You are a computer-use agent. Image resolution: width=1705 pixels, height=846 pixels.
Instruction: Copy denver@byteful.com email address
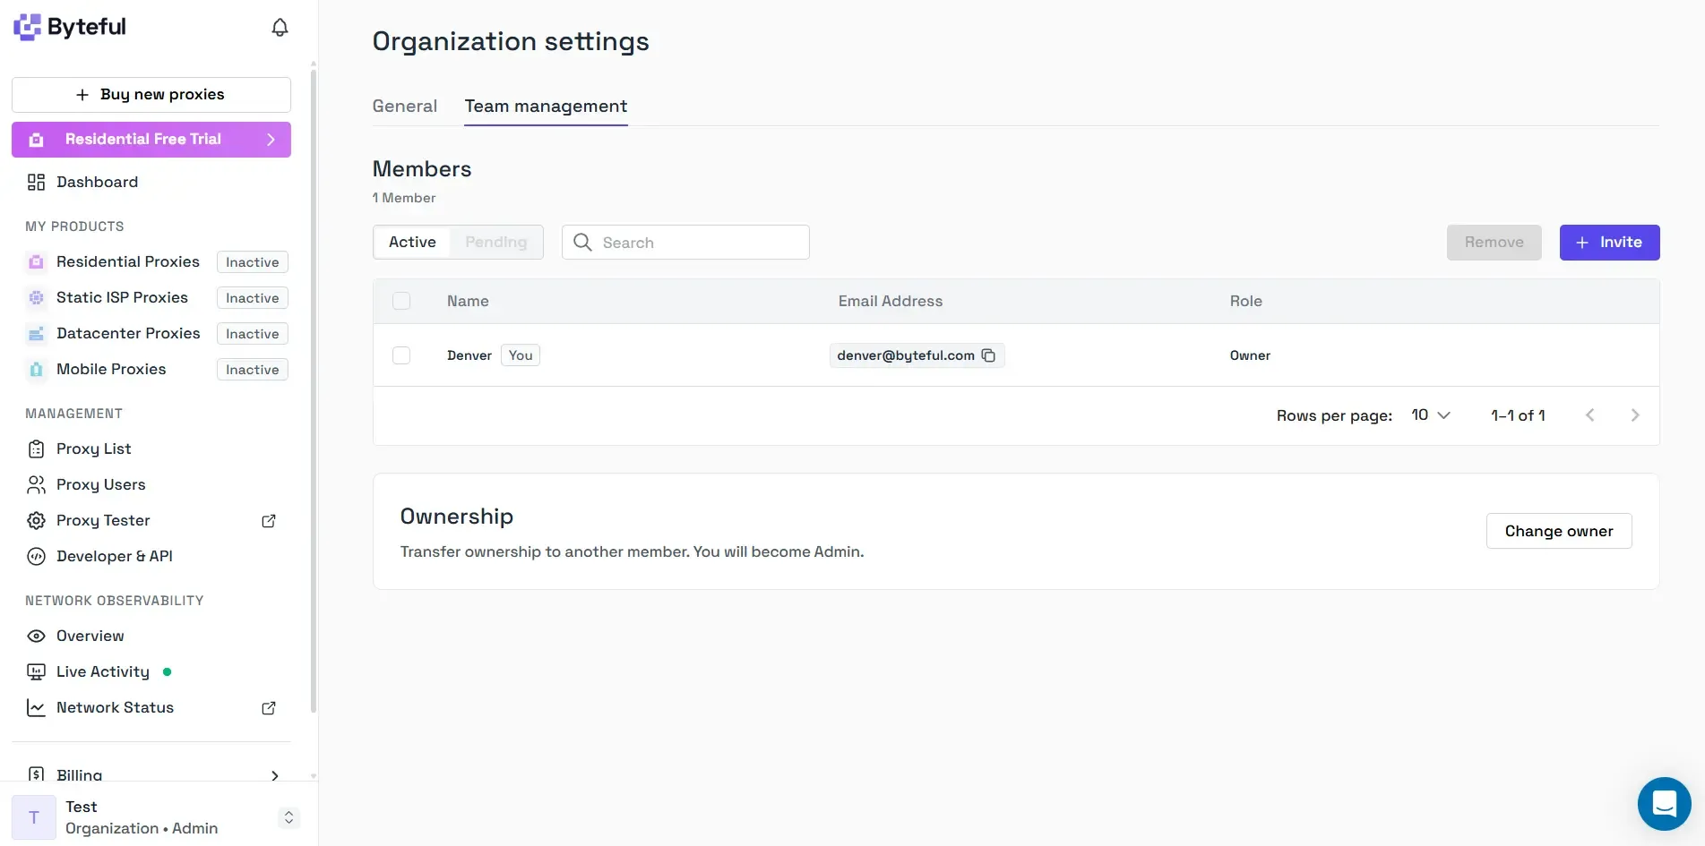point(988,355)
